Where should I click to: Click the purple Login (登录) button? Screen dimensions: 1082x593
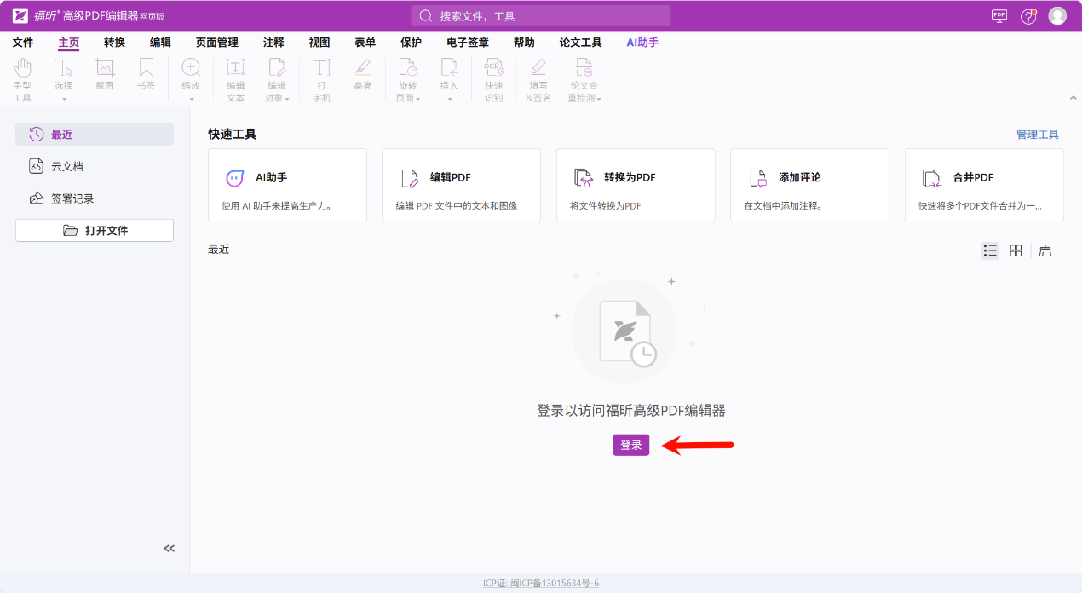click(x=630, y=445)
